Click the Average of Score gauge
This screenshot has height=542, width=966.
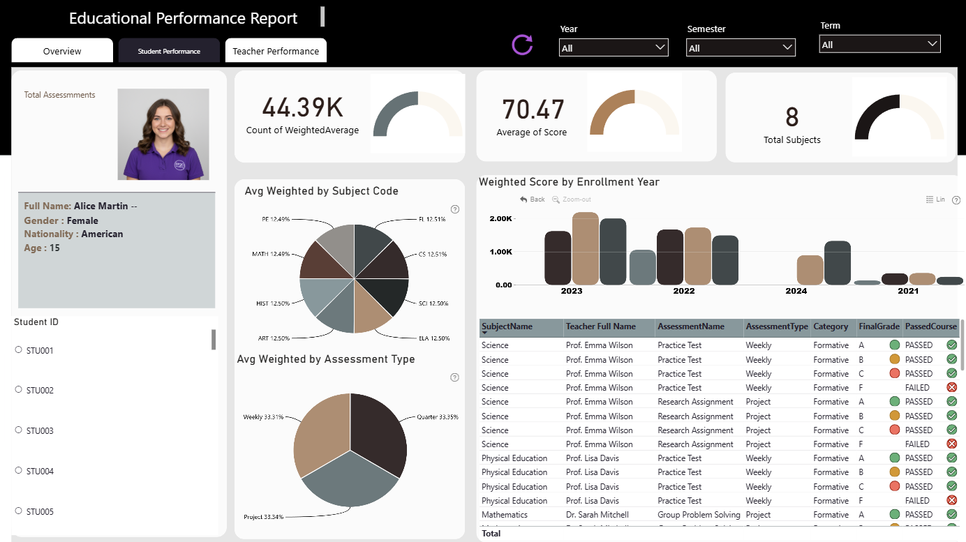click(x=634, y=112)
